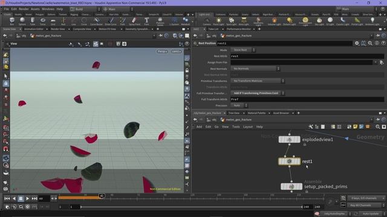Select the explodedview1 node
The image size is (387, 217).
(x=289, y=139)
